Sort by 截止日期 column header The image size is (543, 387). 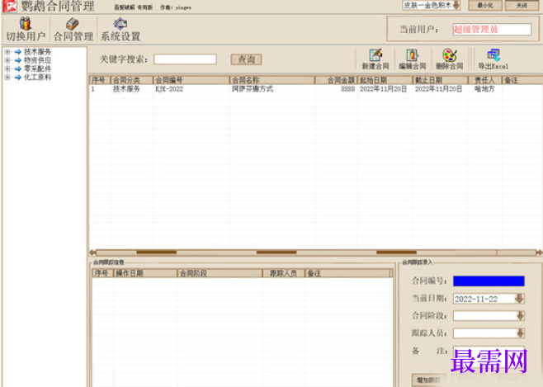tap(440, 80)
